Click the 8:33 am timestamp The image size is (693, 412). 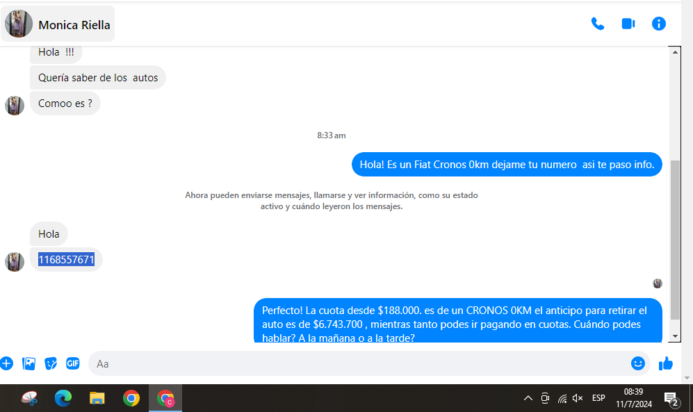tap(332, 135)
